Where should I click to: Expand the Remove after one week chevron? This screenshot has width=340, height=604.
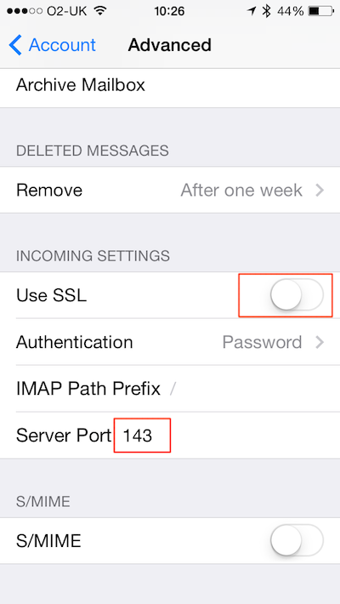click(x=320, y=190)
